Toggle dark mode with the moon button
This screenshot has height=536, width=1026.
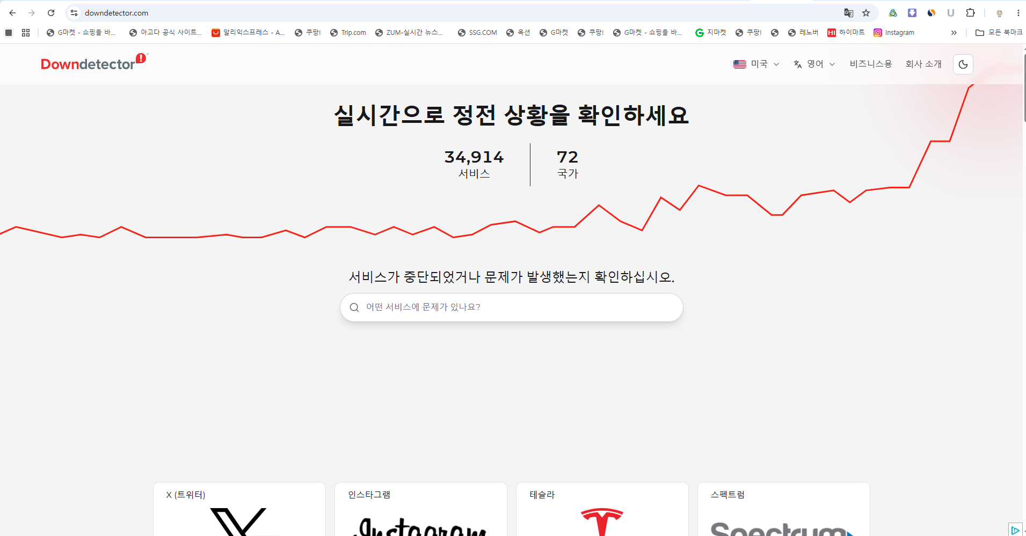pos(963,64)
